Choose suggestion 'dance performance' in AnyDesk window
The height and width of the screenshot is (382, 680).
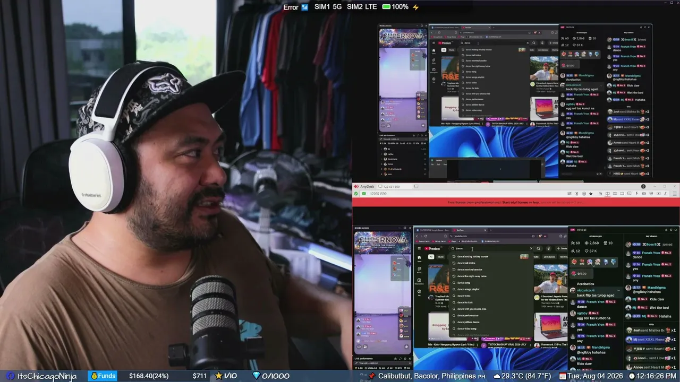click(x=467, y=316)
